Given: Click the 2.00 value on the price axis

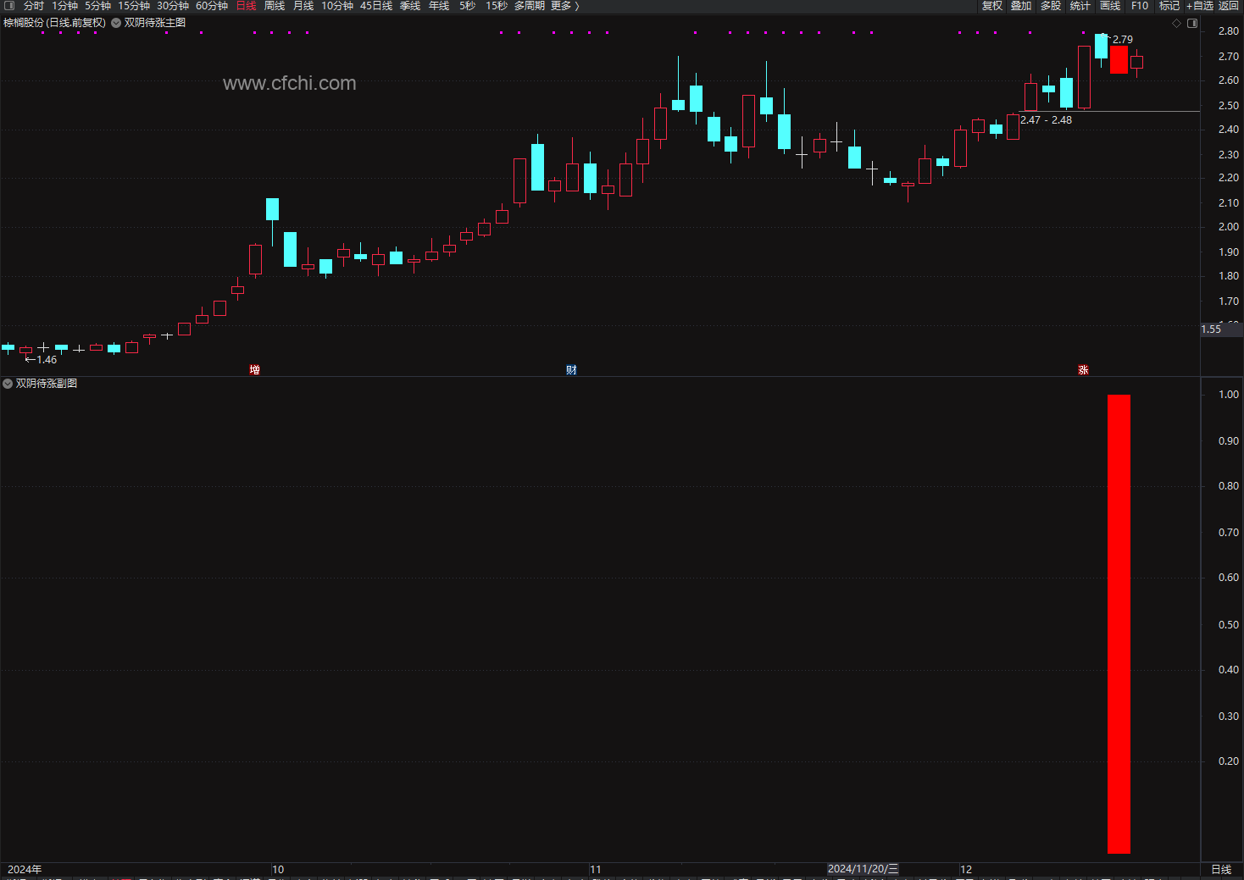Looking at the screenshot, I should pos(1229,227).
